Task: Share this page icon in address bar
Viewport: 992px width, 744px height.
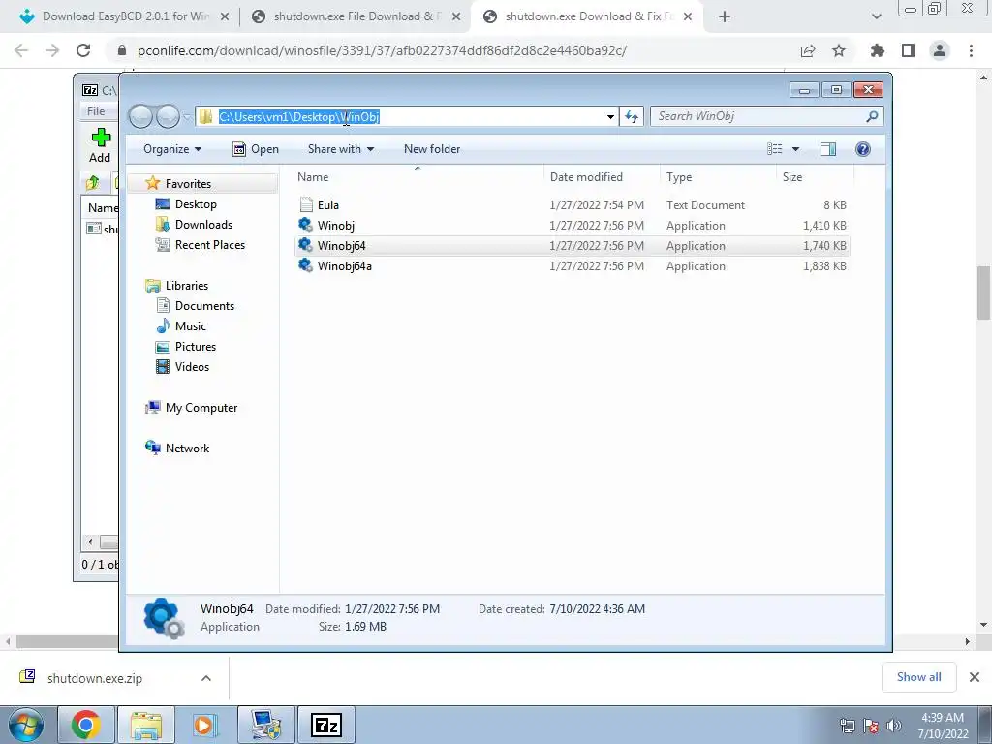Action: tap(808, 50)
